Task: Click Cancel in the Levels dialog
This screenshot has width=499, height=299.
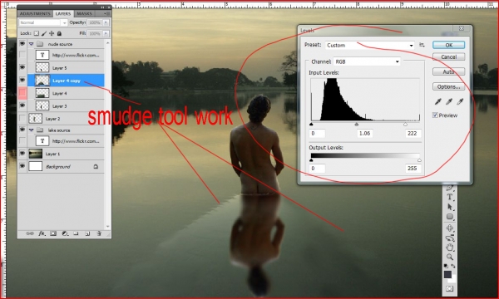Action: coord(449,56)
